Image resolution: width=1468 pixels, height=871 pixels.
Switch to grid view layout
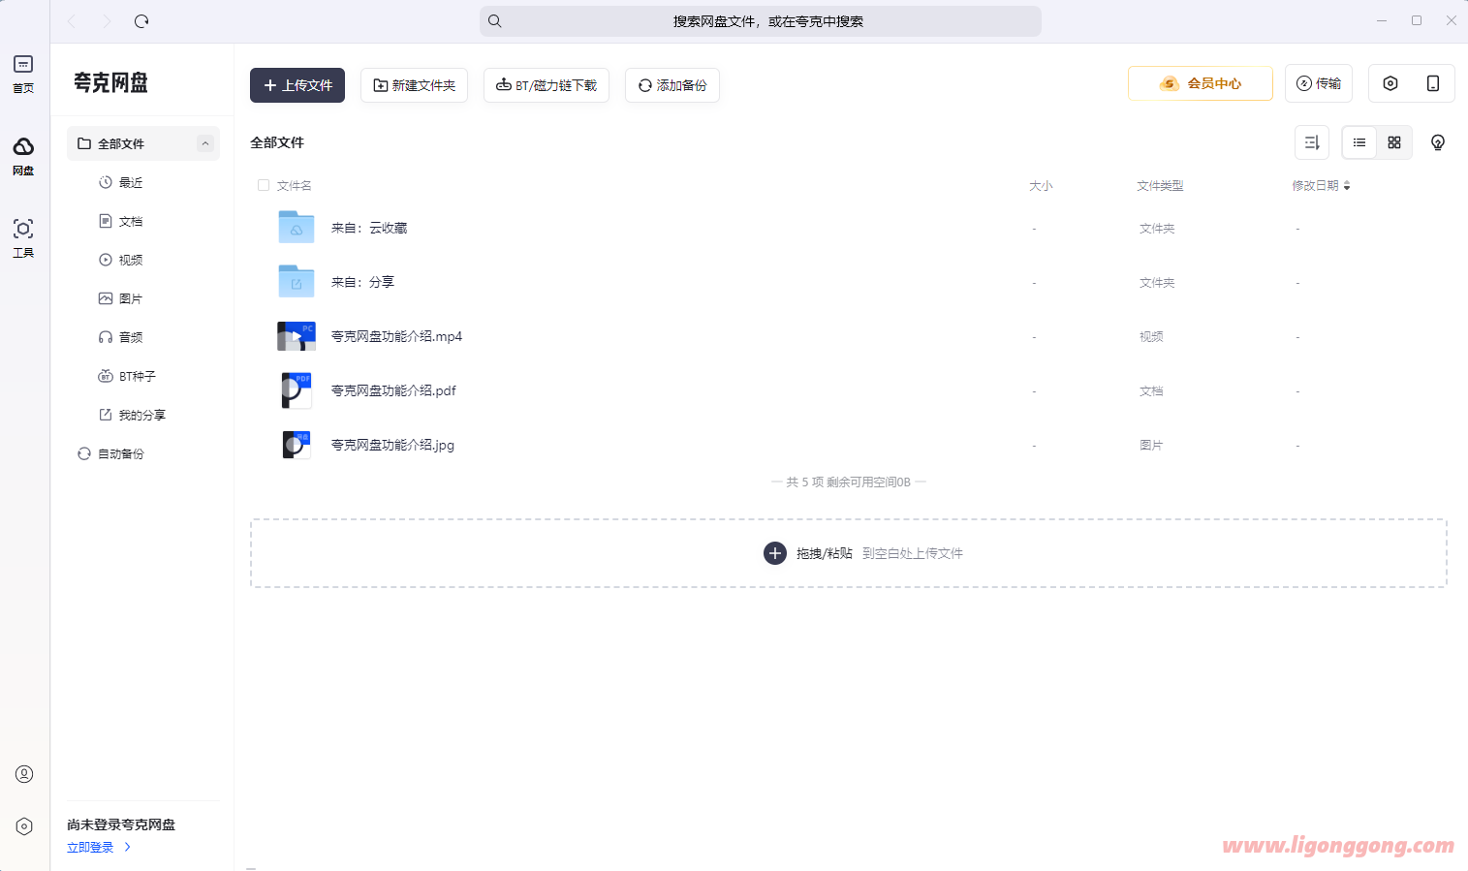pyautogui.click(x=1393, y=141)
